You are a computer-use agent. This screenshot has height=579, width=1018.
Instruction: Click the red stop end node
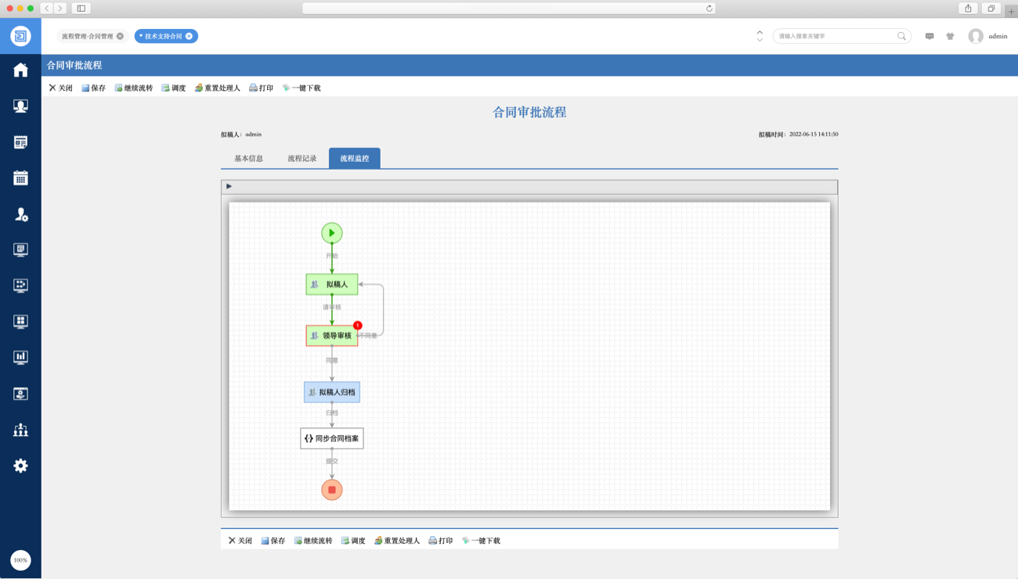point(332,490)
